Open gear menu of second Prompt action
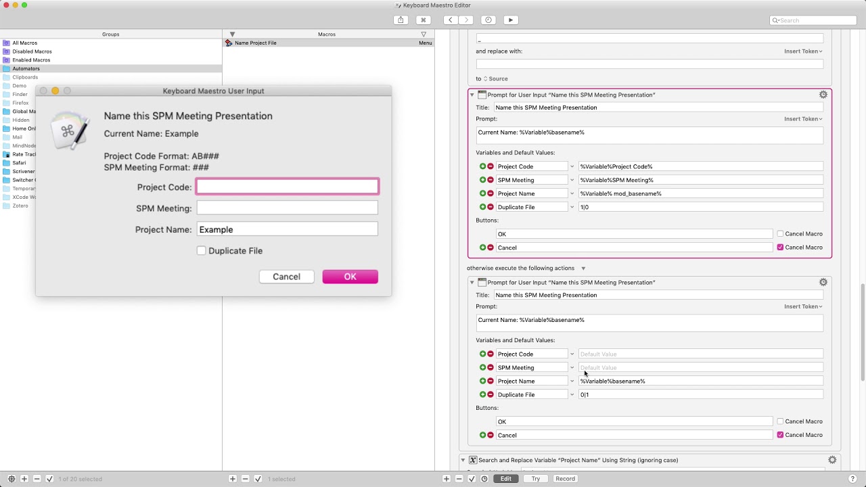 point(823,282)
